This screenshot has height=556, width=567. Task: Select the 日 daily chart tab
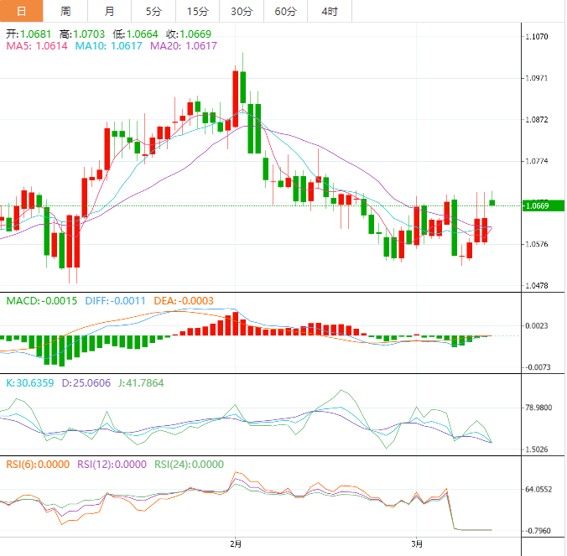pyautogui.click(x=21, y=11)
